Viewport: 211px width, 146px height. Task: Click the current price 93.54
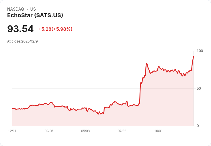(20, 29)
